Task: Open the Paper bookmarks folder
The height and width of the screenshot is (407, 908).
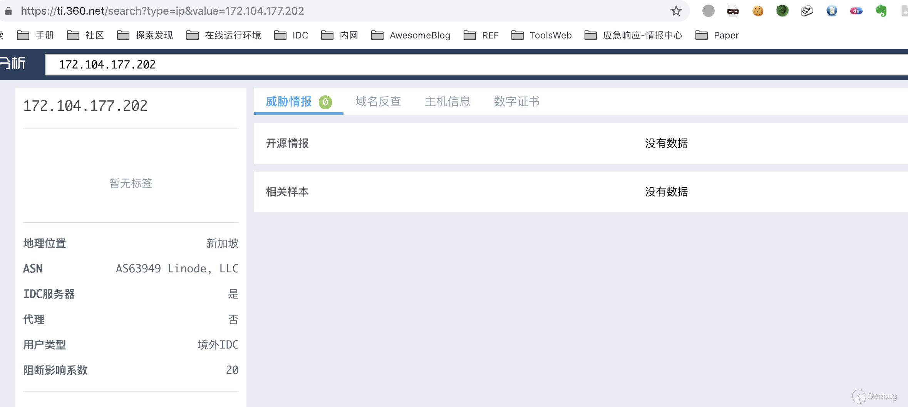Action: tap(717, 35)
